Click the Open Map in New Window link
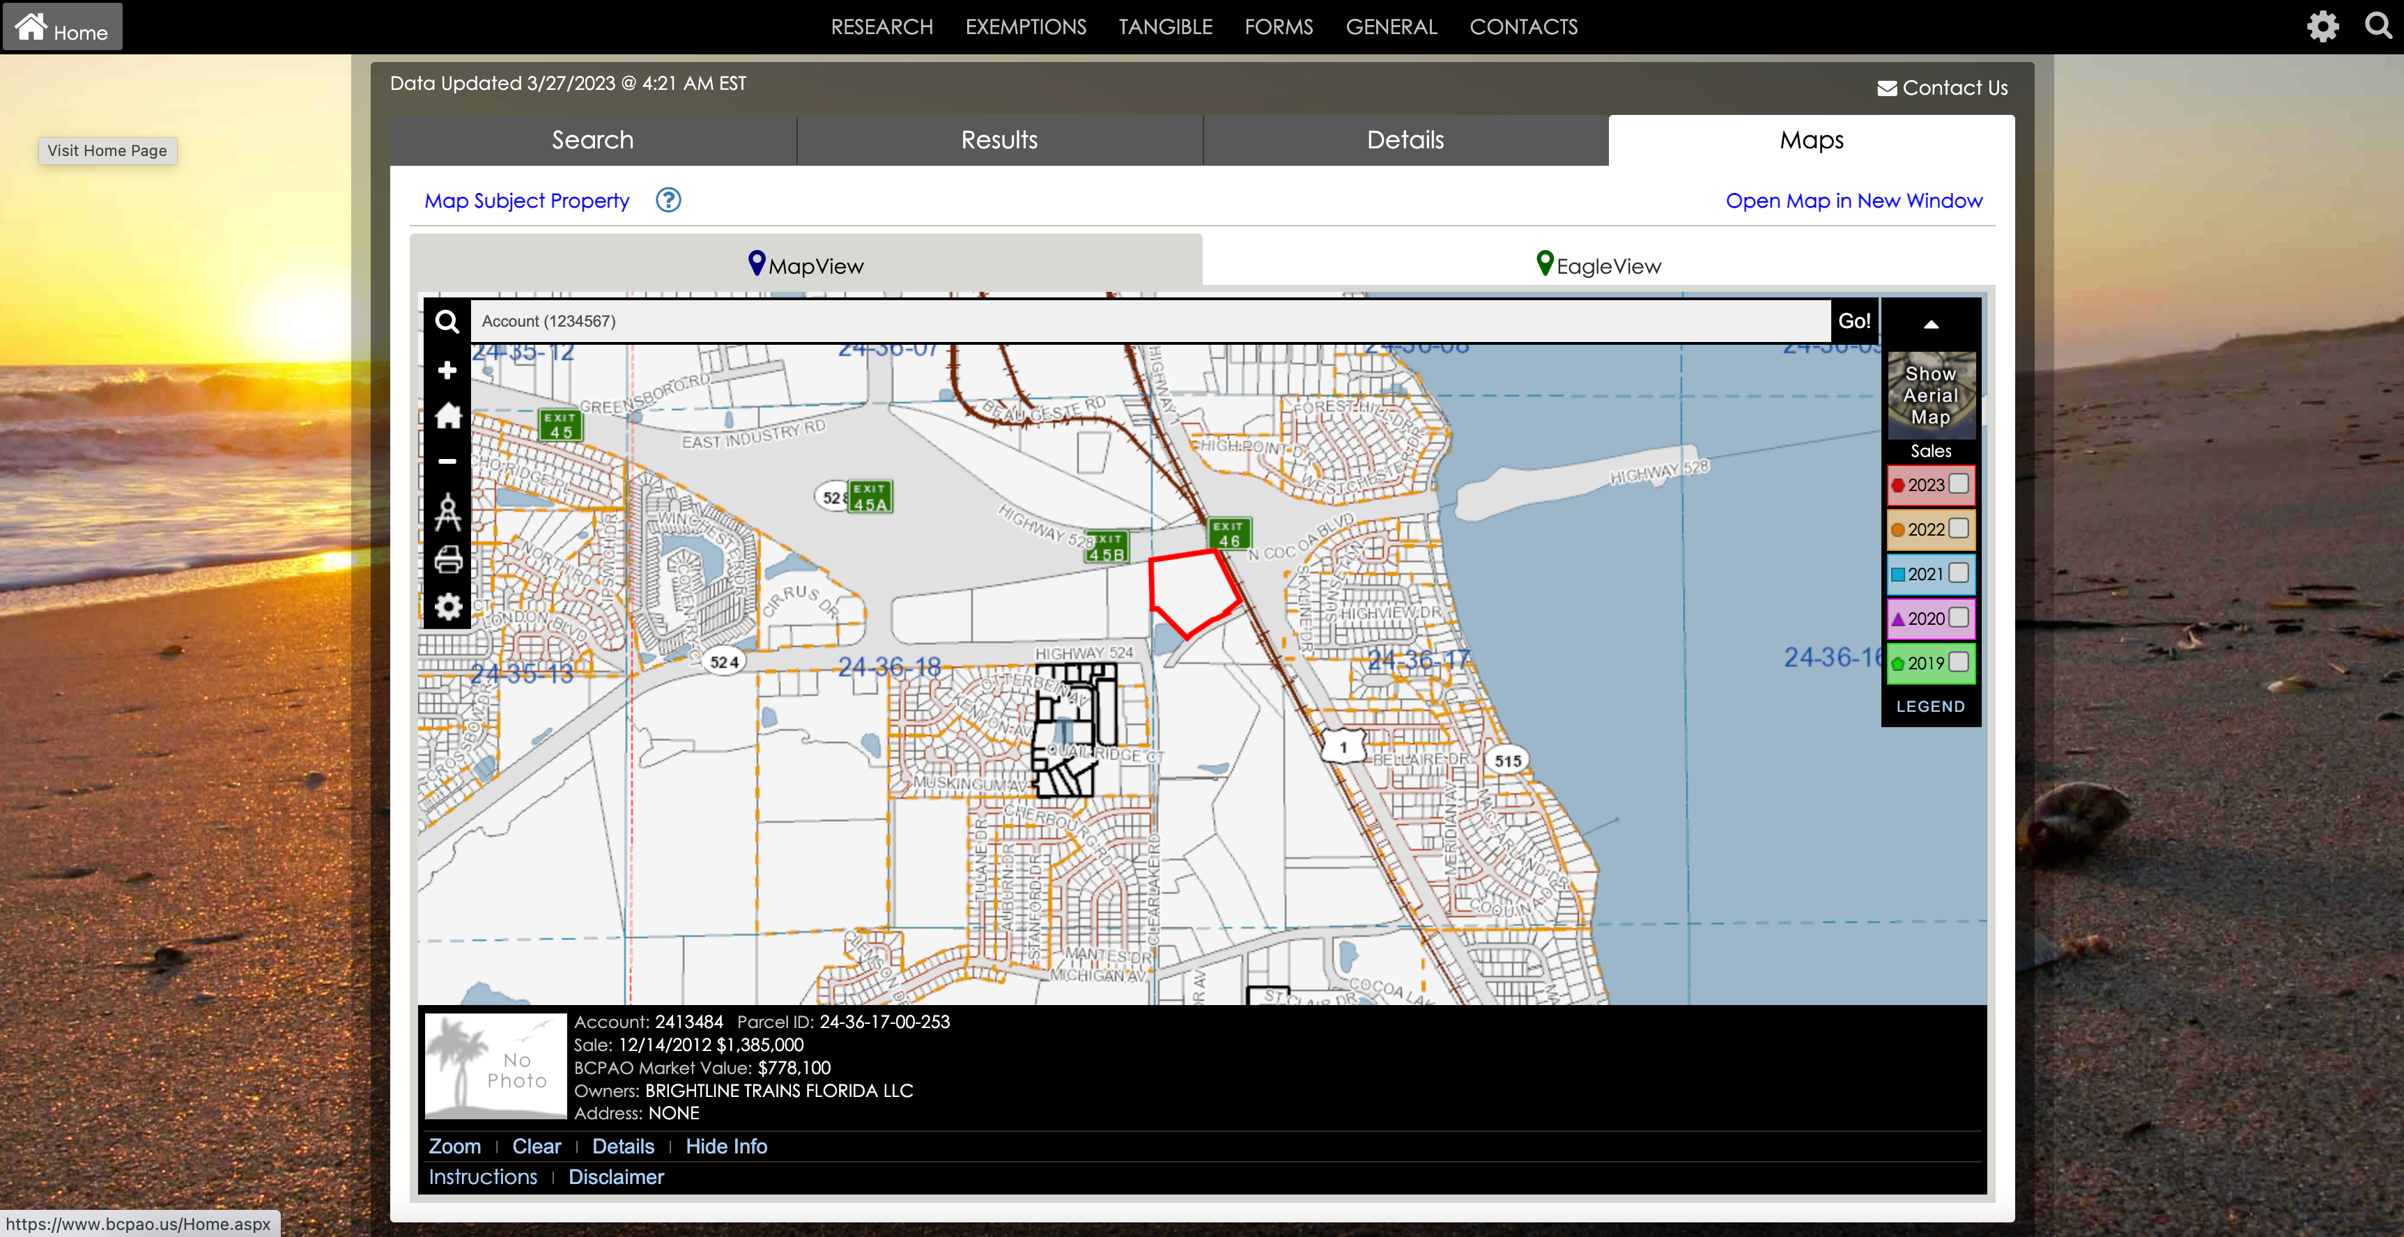 pyautogui.click(x=1854, y=201)
